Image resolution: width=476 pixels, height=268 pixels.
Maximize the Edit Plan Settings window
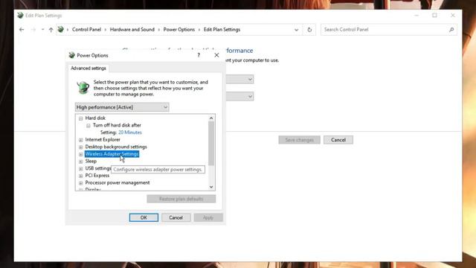pos(434,15)
